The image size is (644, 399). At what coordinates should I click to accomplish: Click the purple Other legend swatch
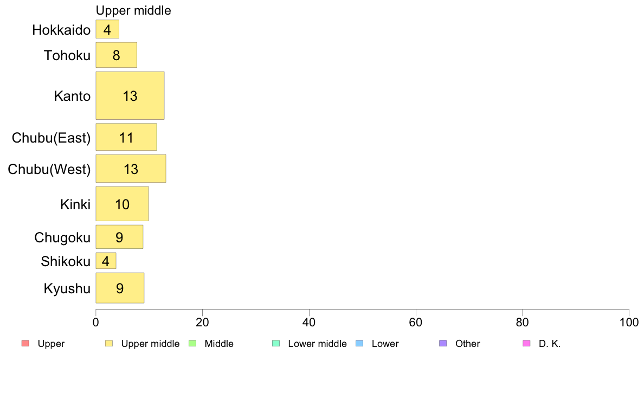[x=443, y=344]
